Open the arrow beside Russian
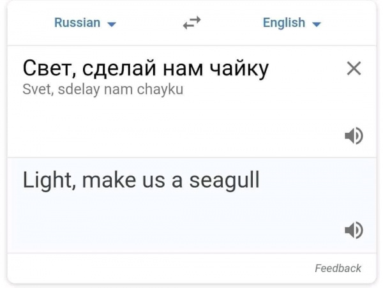 point(112,24)
